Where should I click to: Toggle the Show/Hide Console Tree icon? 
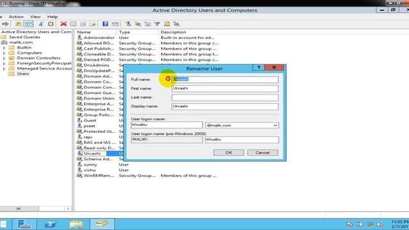[x=28, y=24]
